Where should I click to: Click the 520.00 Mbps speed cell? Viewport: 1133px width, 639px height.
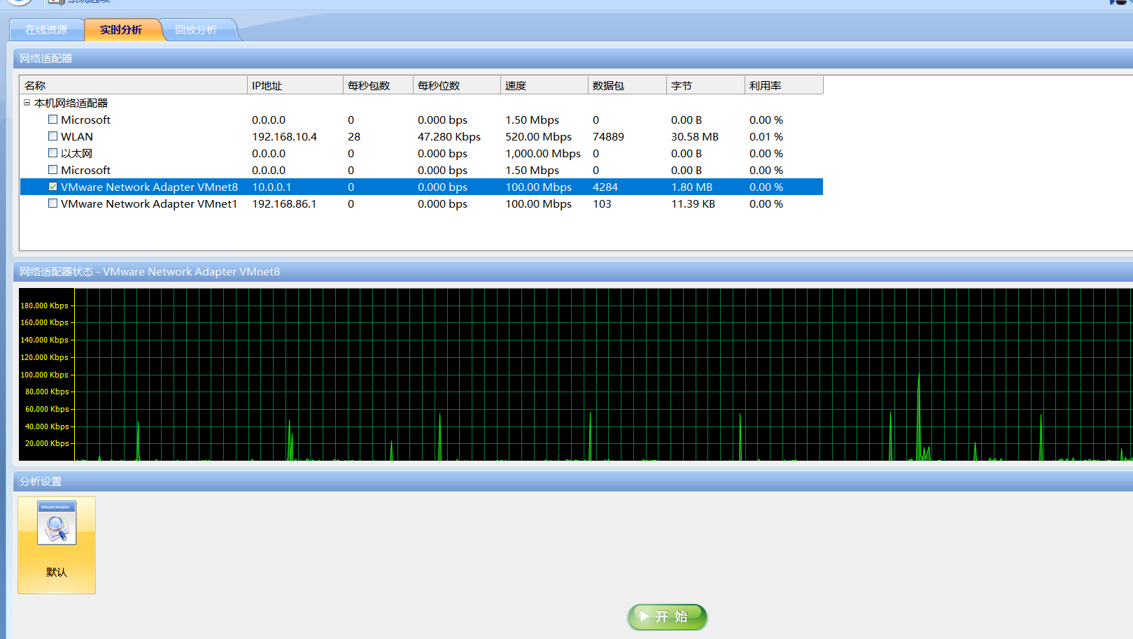tap(539, 137)
